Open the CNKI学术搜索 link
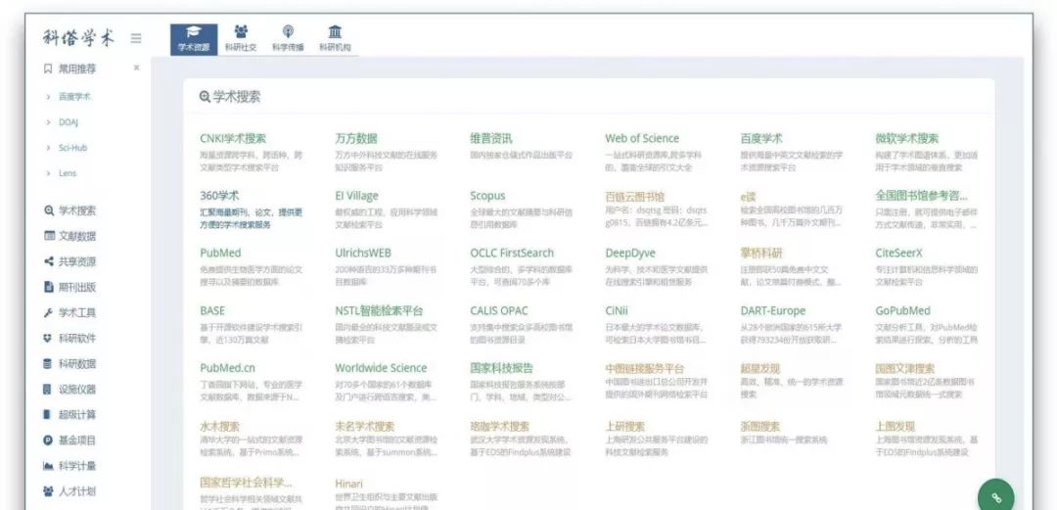 click(233, 138)
